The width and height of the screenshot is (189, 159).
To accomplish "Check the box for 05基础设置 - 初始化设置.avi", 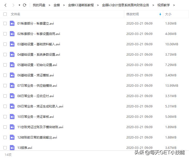I will [5, 65].
